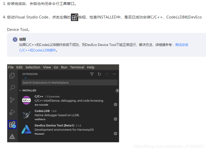Screen dimensions: 206x151
Task: Open manage gear for DevEco Device Tool
Action: pos(115,134)
